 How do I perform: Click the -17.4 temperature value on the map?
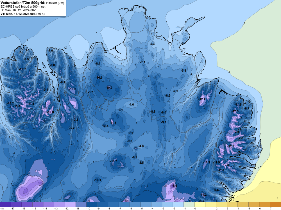[173, 186]
